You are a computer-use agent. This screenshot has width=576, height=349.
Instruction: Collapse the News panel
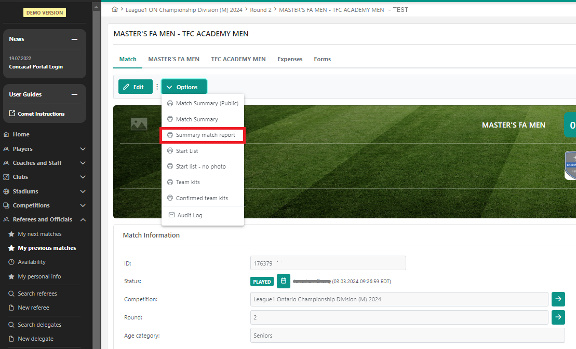click(75, 39)
